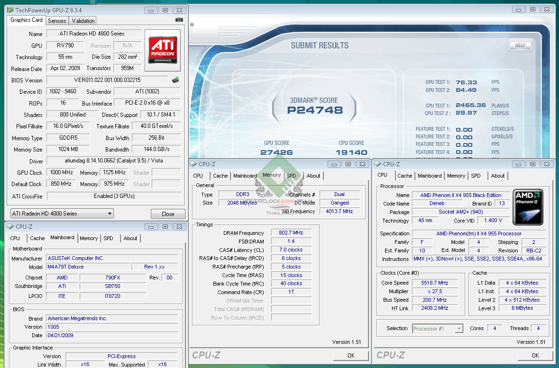Click the GPU SCORE 27426 value
Viewport: 559px width, 368px height.
(276, 153)
